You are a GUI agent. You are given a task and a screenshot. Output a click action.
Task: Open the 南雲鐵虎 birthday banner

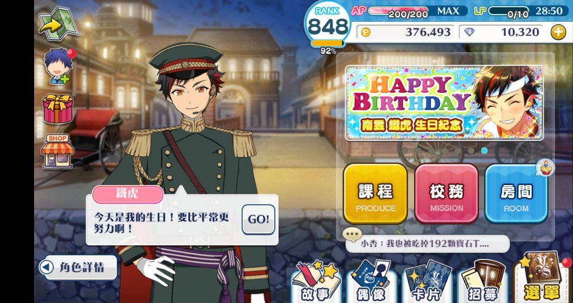[x=444, y=103]
